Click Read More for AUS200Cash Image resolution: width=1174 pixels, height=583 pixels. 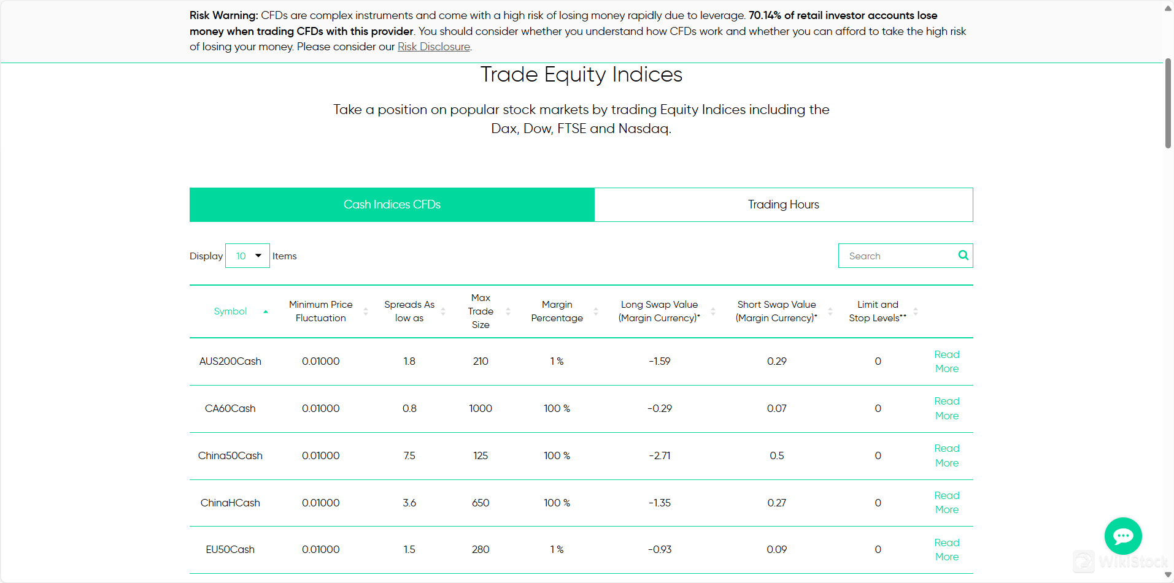coord(946,362)
